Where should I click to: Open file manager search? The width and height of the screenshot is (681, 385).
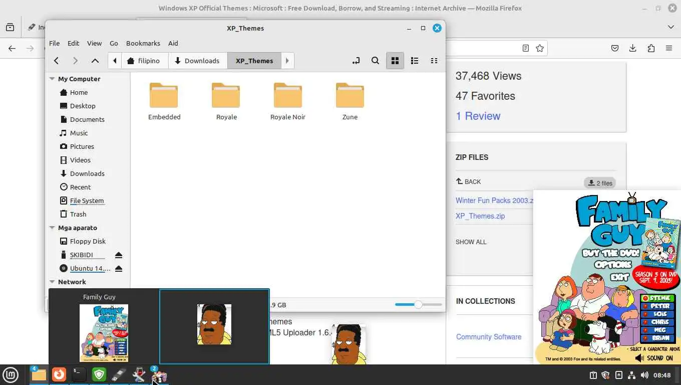pos(375,61)
